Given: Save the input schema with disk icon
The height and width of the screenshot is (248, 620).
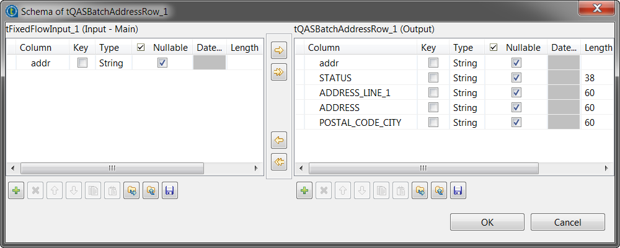Looking at the screenshot, I should [x=170, y=190].
